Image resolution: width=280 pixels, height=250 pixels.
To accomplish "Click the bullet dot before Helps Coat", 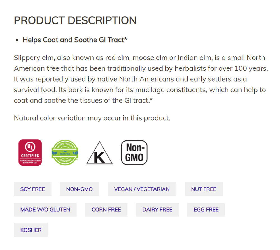I will coord(17,40).
